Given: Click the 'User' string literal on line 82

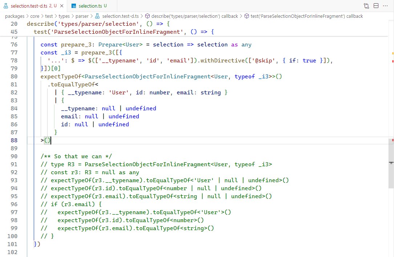Looking at the screenshot, I should coord(119,93).
